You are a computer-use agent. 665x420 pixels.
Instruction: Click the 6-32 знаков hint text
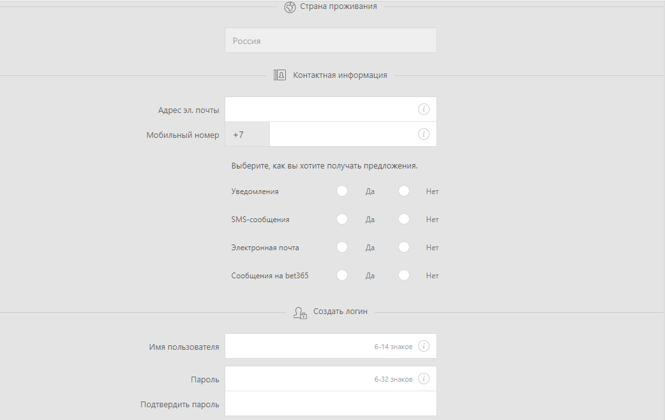pyautogui.click(x=393, y=379)
